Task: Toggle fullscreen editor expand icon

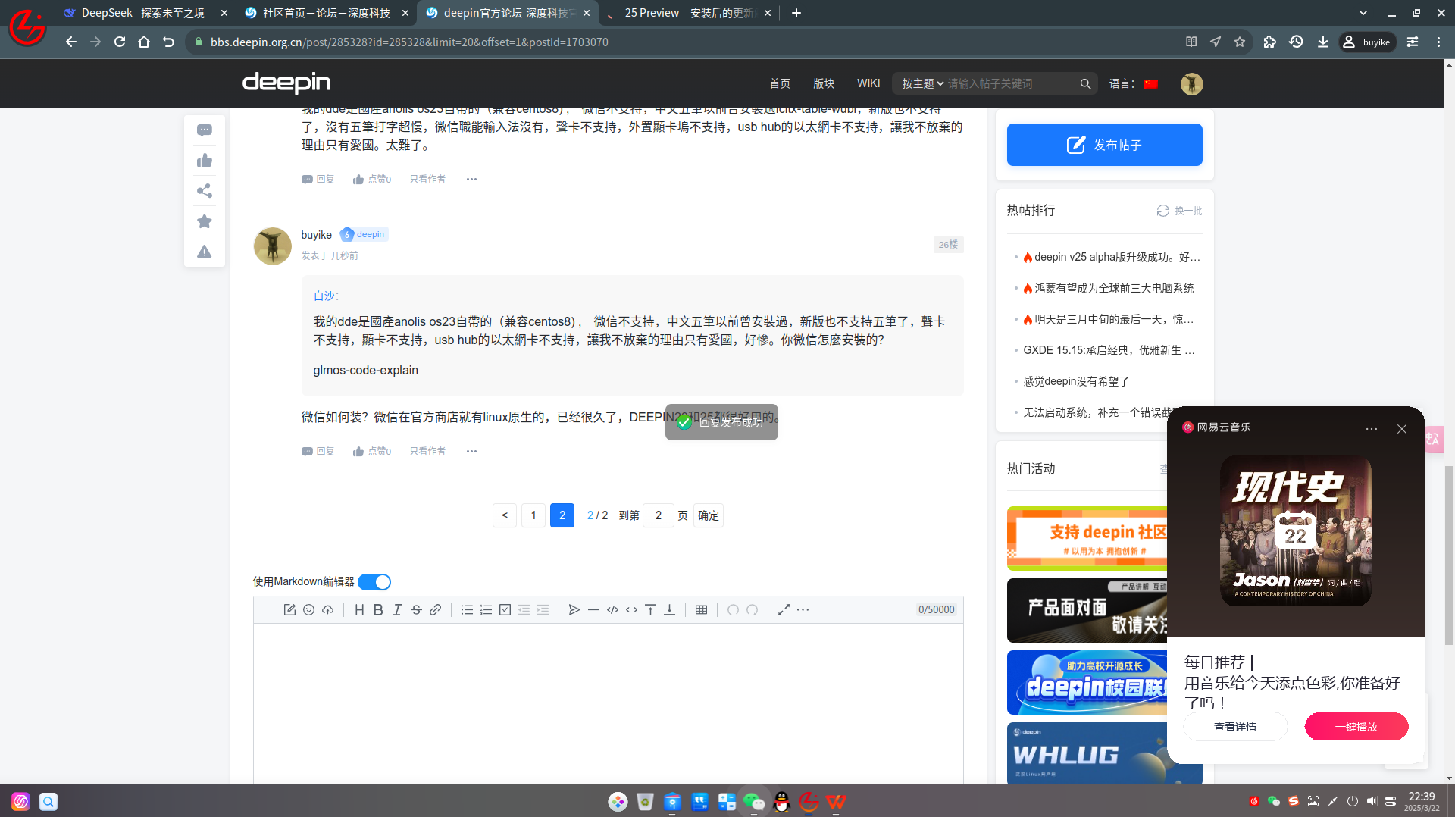Action: (784, 610)
